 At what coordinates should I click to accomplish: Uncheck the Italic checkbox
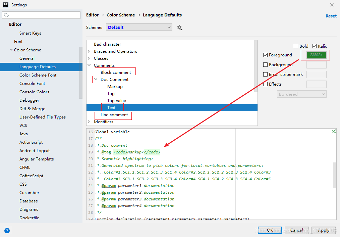pyautogui.click(x=314, y=46)
